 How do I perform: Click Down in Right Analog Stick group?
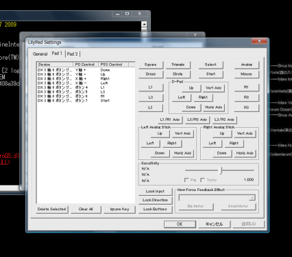[222, 153]
